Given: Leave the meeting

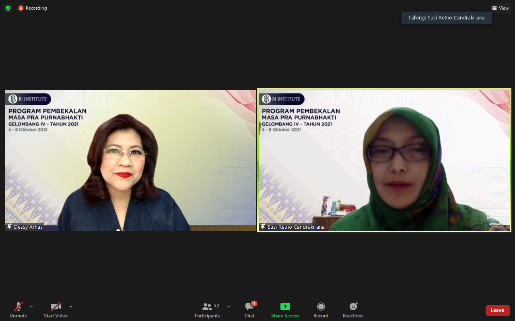Looking at the screenshot, I should pyautogui.click(x=497, y=310).
